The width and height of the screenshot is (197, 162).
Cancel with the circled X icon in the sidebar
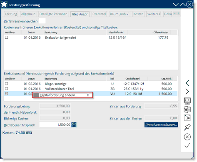(x=187, y=137)
